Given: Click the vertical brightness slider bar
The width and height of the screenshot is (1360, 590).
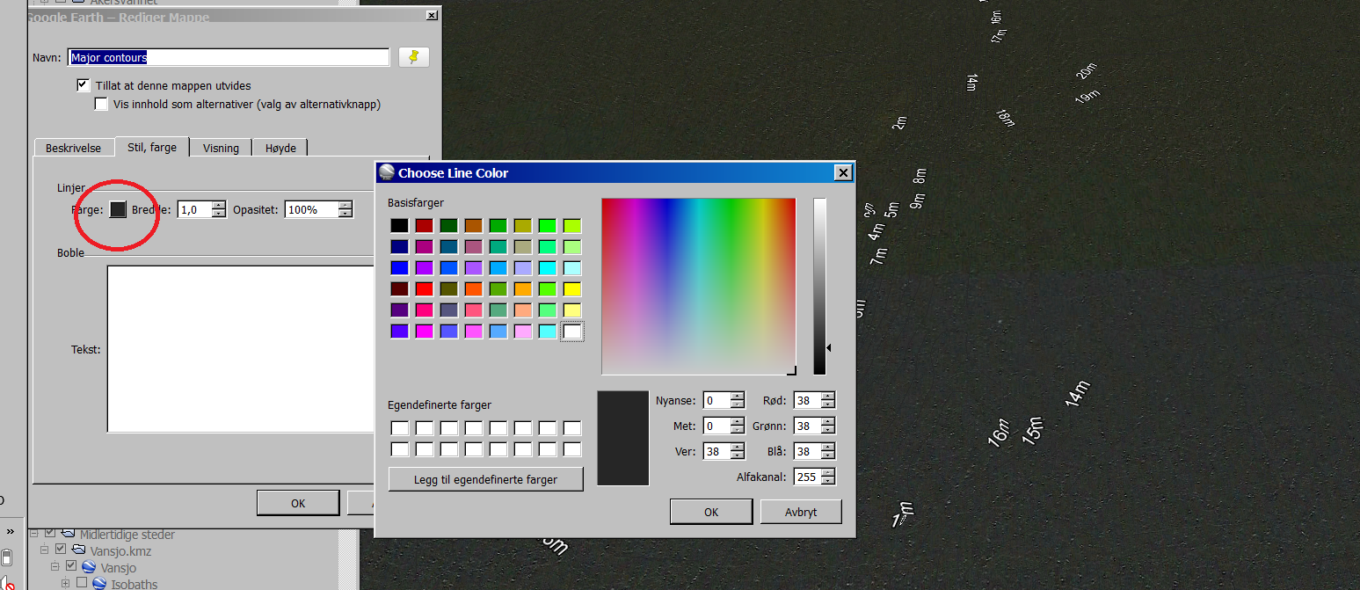Looking at the screenshot, I should click(x=819, y=287).
